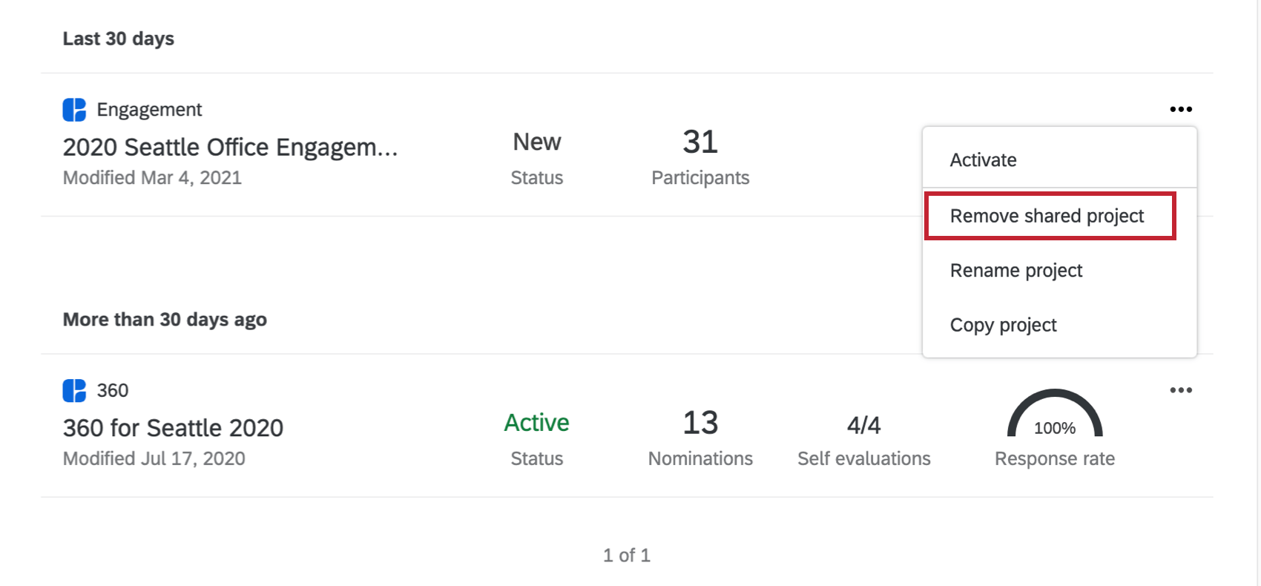Click the 4/4 Self evaluations value
This screenshot has height=586, width=1261.
(863, 425)
